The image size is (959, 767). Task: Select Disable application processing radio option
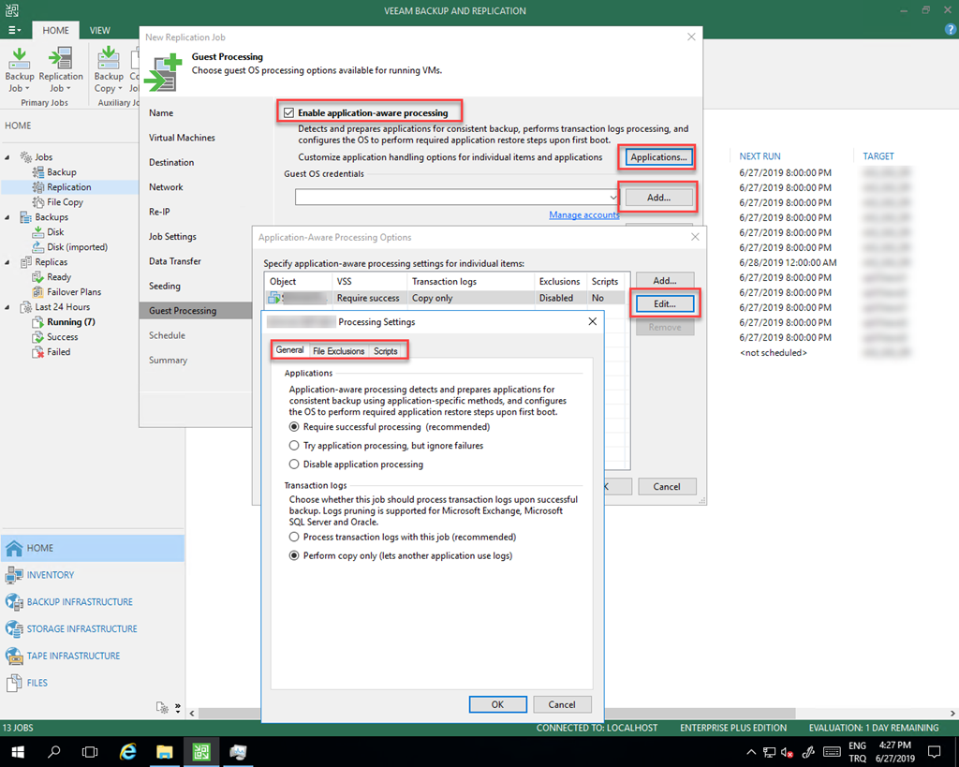click(x=294, y=465)
